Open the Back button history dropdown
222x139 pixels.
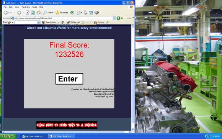tap(14, 13)
